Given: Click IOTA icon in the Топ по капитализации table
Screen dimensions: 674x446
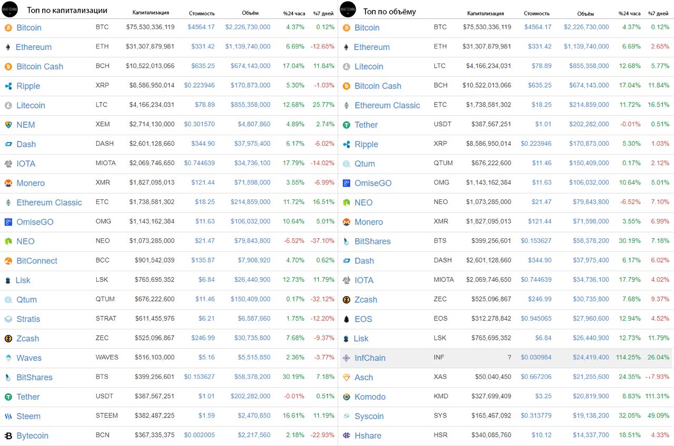Looking at the screenshot, I should pos(8,164).
